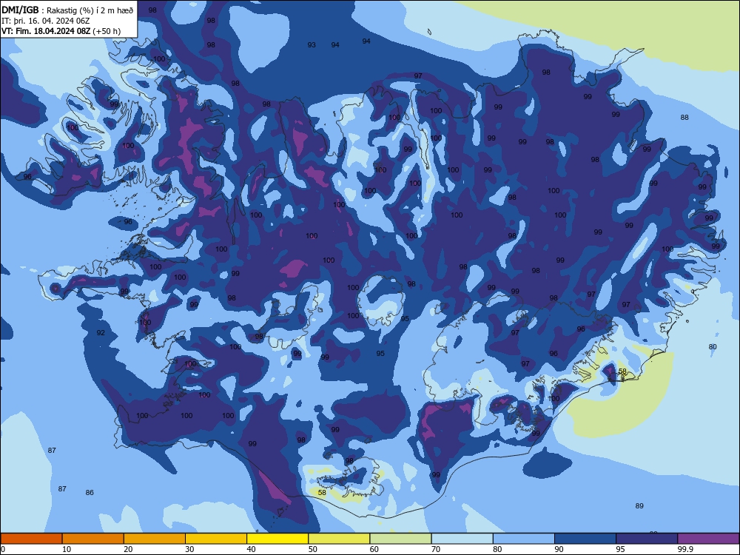The image size is (740, 555).
Task: Choose the golden 30–40 legend swatch
Action: tap(216, 539)
